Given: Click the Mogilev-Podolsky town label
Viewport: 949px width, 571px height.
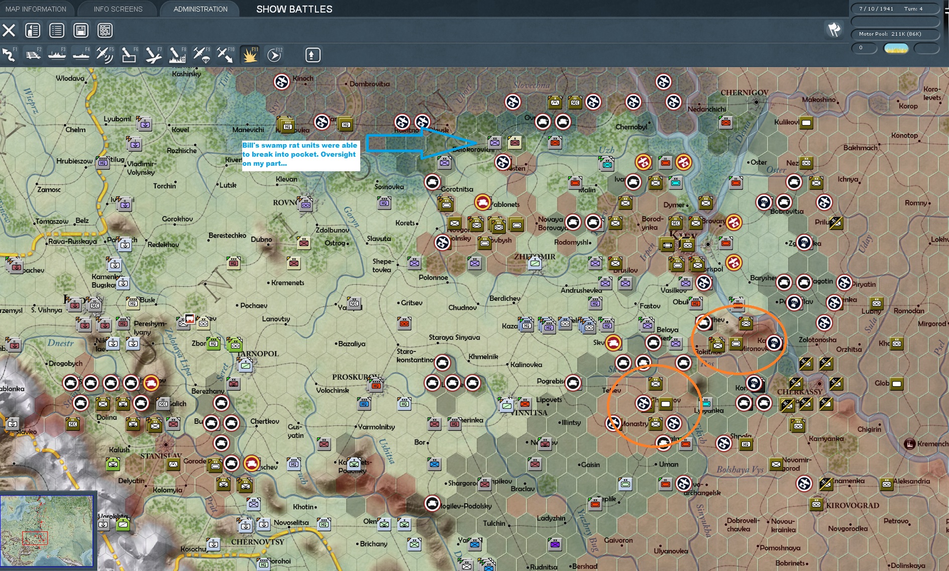Looking at the screenshot, I should pos(466,506).
